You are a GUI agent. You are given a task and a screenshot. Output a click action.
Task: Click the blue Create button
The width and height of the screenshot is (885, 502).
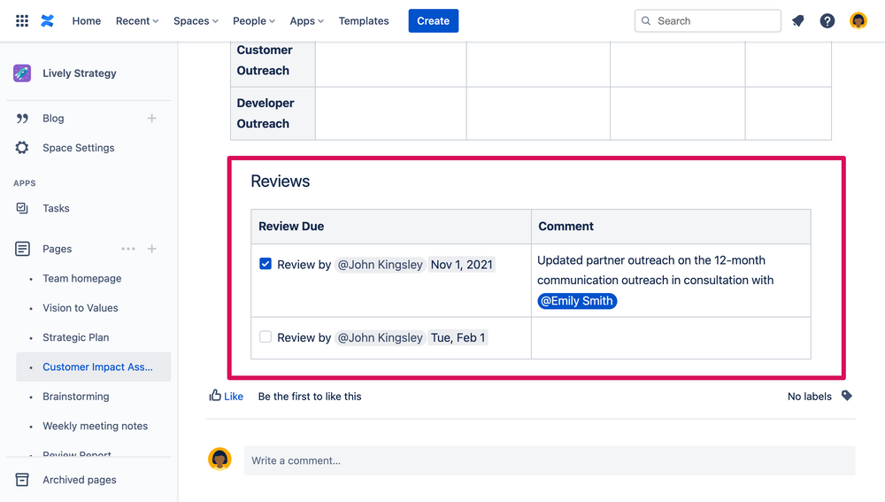[x=434, y=21]
